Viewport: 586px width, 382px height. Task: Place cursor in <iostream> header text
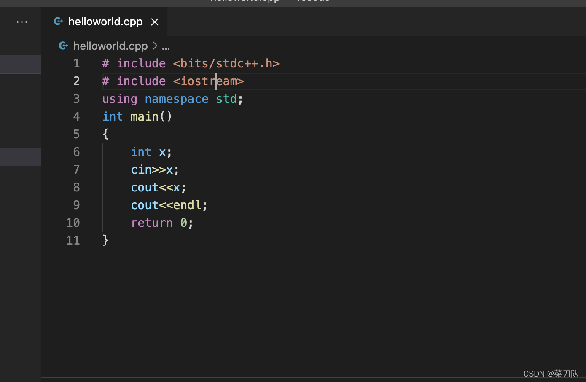pos(209,81)
